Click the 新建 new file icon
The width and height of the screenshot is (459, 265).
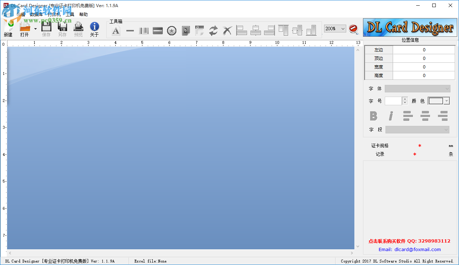tap(8, 29)
